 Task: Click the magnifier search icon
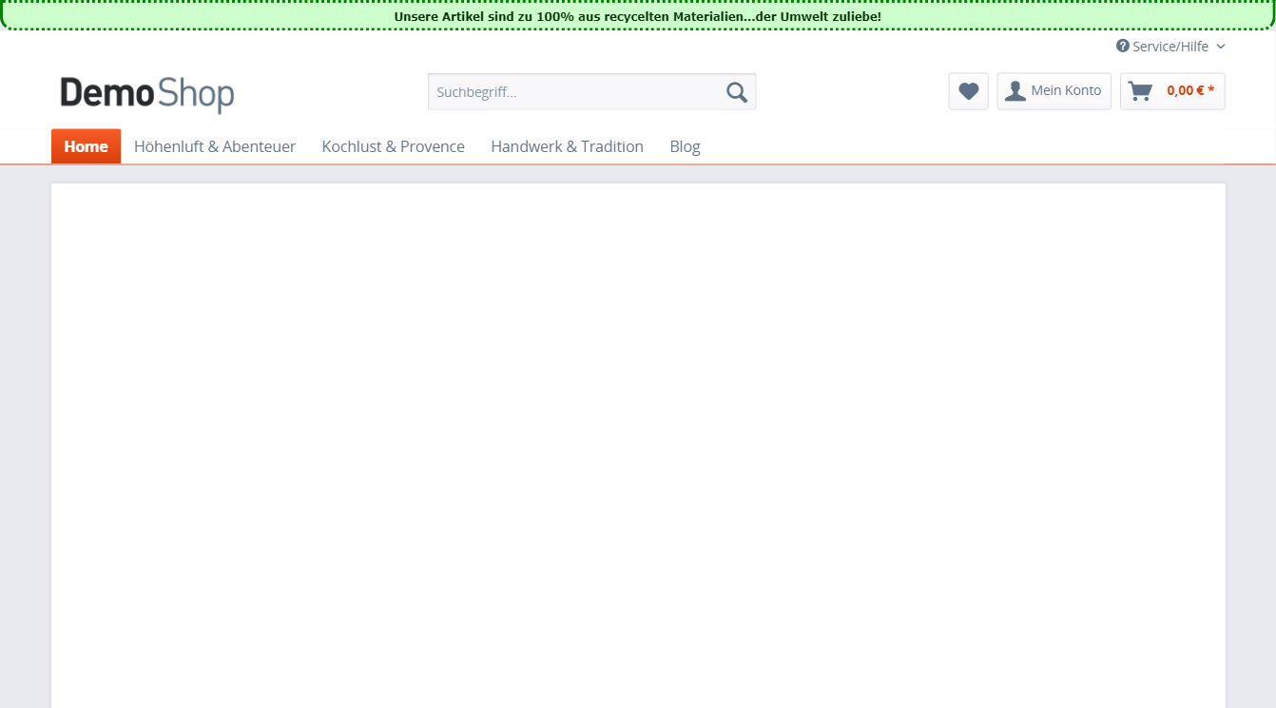pos(737,92)
